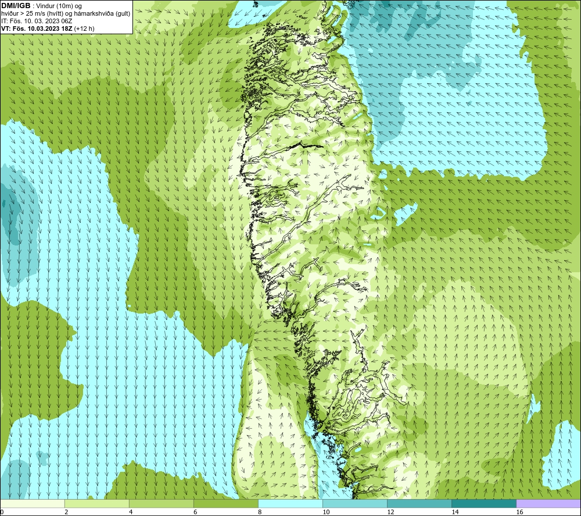Click the 6–8 m/s olive green legend swatch
The height and width of the screenshot is (516, 581).
(225, 504)
